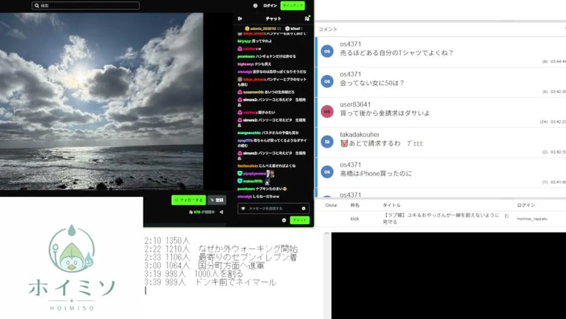
Task: Click username highsexy in chat
Action: pyautogui.click(x=245, y=64)
